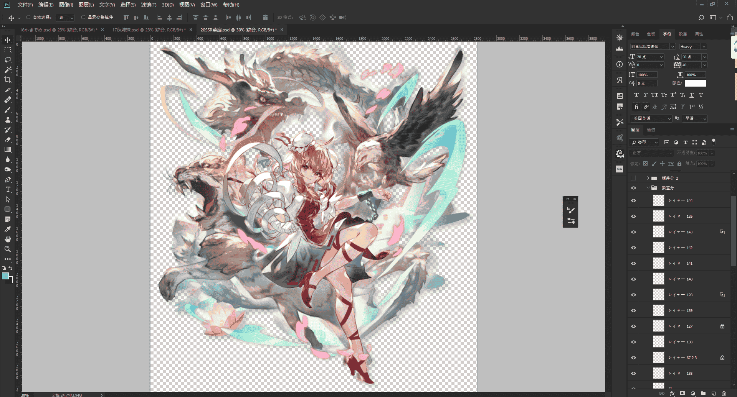The width and height of the screenshot is (737, 397).
Task: Select the Rectangular Marquee tool
Action: 8,50
